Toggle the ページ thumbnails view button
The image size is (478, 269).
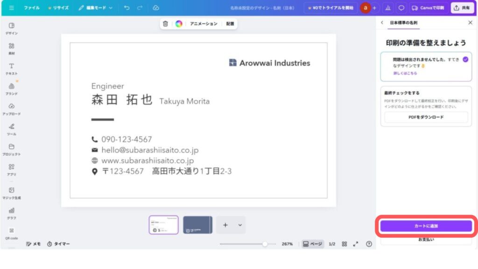pos(312,244)
